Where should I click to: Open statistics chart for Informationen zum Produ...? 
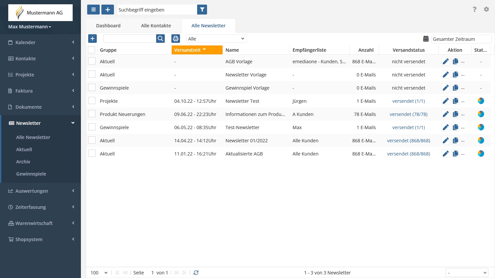(x=481, y=114)
